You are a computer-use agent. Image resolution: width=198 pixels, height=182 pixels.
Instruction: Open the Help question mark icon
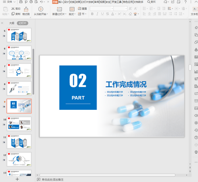pyautogui.click(x=186, y=2)
